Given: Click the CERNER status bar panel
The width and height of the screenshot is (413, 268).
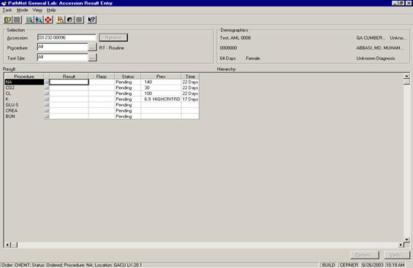Looking at the screenshot, I should pyautogui.click(x=349, y=265).
